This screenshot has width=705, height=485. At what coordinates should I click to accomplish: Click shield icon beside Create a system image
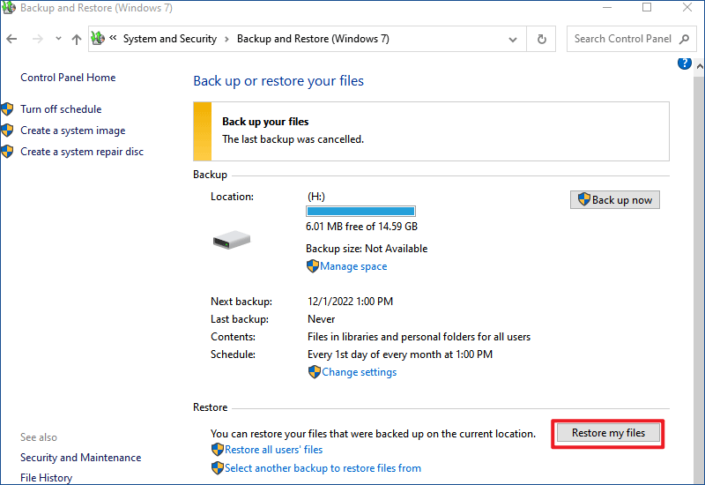[7, 131]
